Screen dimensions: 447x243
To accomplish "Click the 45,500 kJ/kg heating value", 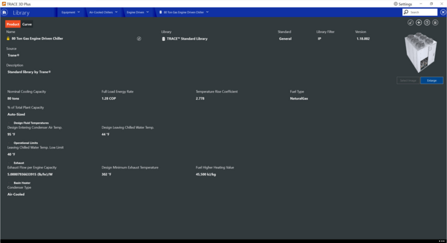I will click(x=206, y=174).
